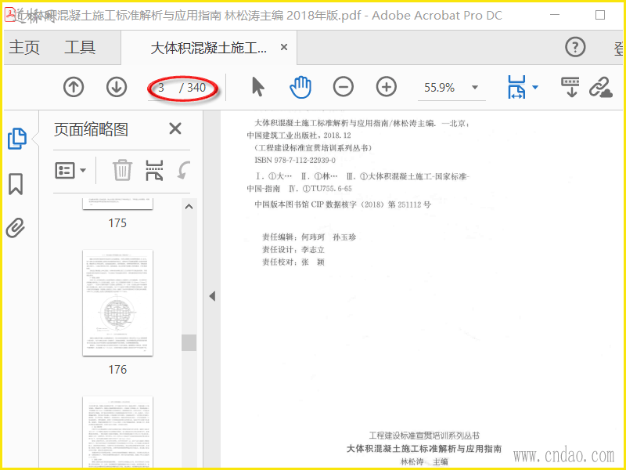
Task: Open the attachments paperclip icon
Action: (16, 228)
